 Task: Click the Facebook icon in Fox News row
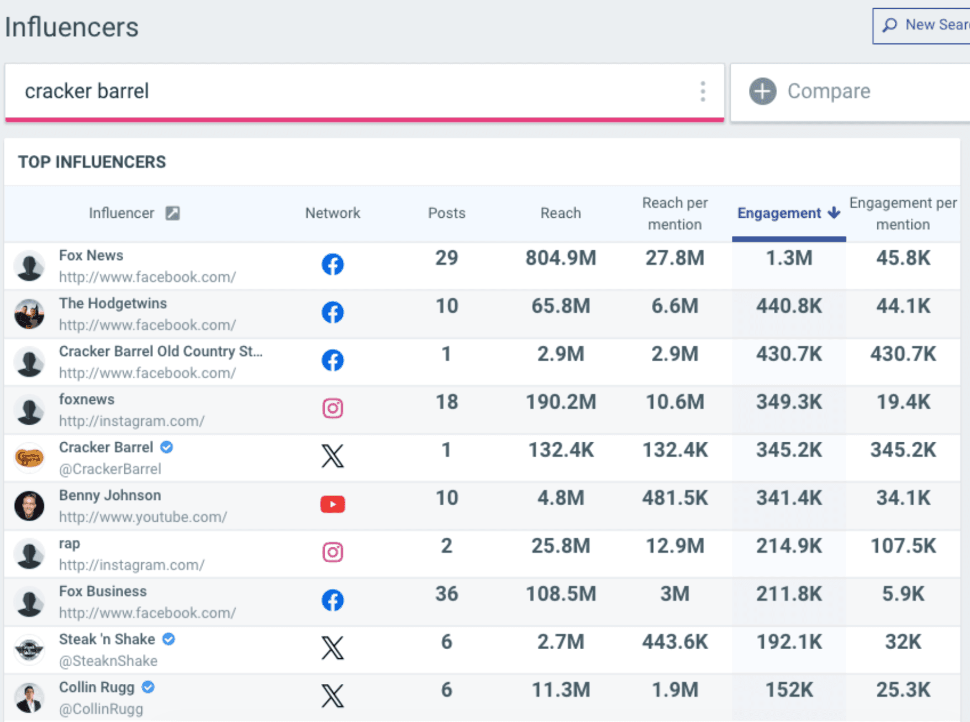pyautogui.click(x=333, y=265)
